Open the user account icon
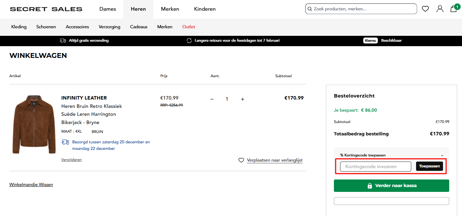This screenshot has height=216, width=462. pos(440,9)
